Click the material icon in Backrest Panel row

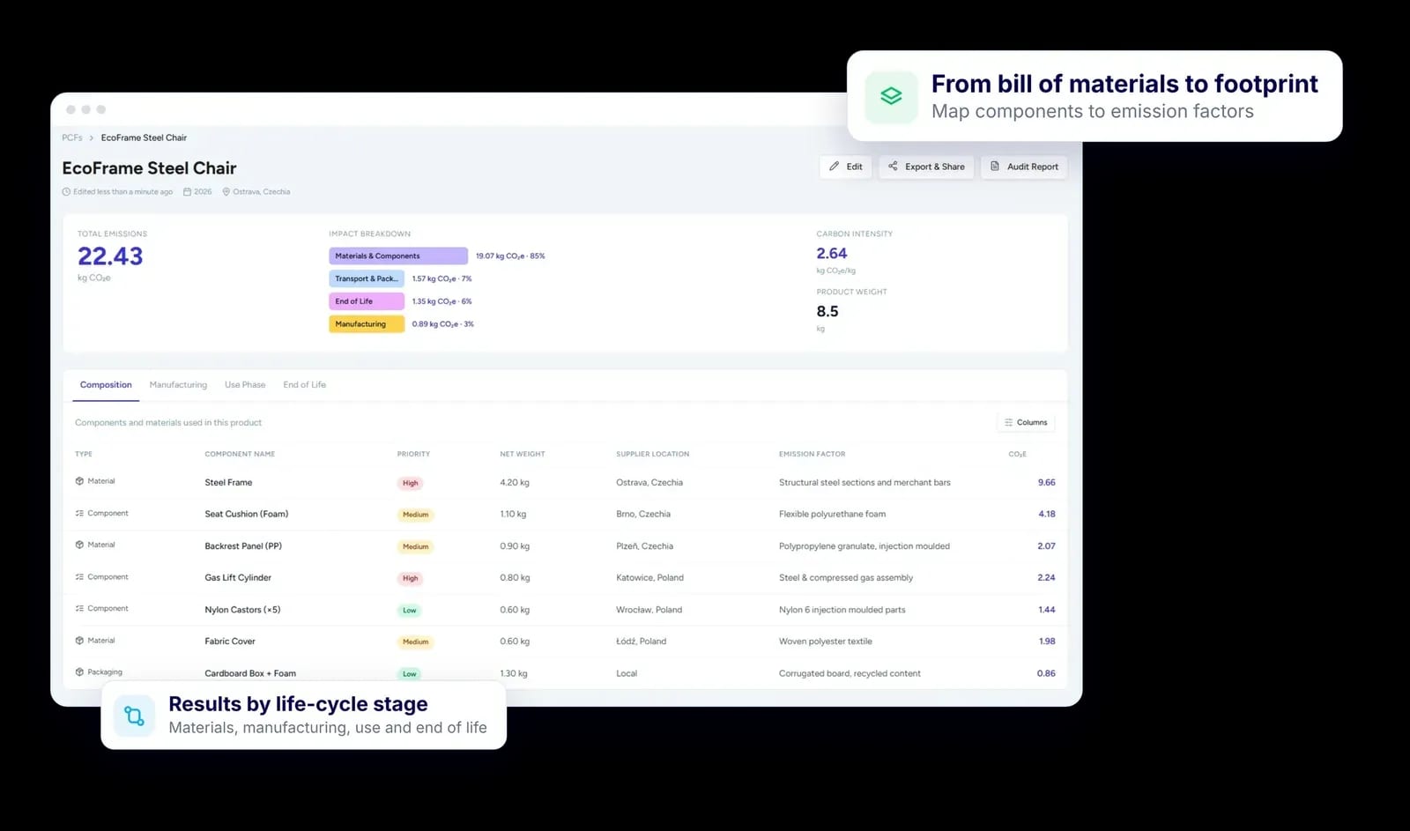point(79,545)
